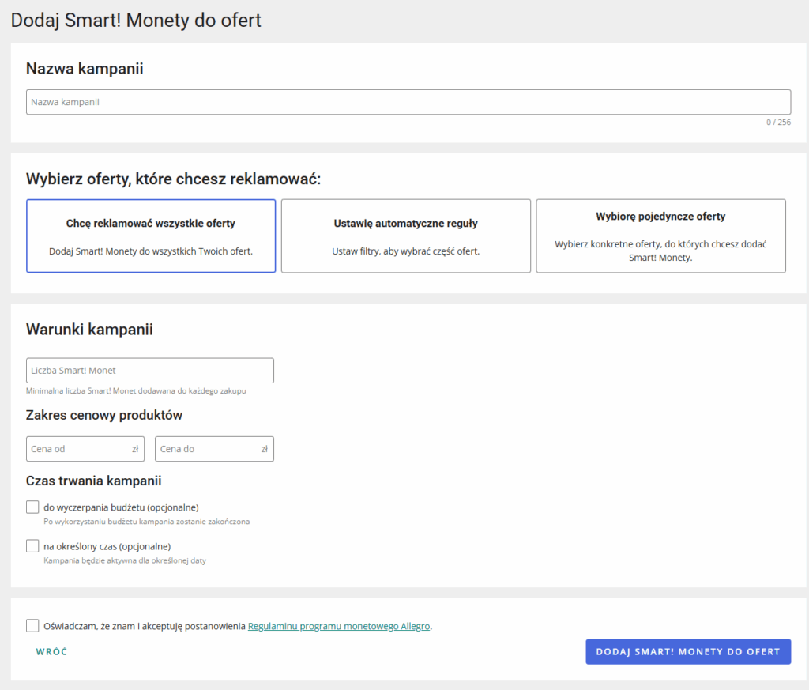Tick the 'na określony czas' checkbox
809x690 pixels.
point(32,545)
